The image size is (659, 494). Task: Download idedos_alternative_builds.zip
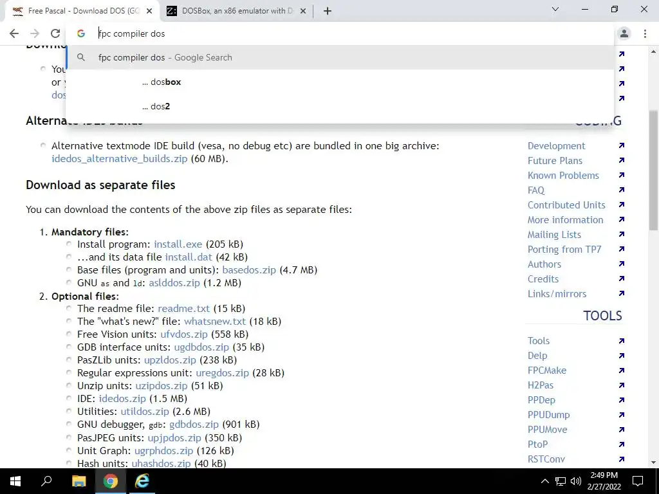coord(119,159)
